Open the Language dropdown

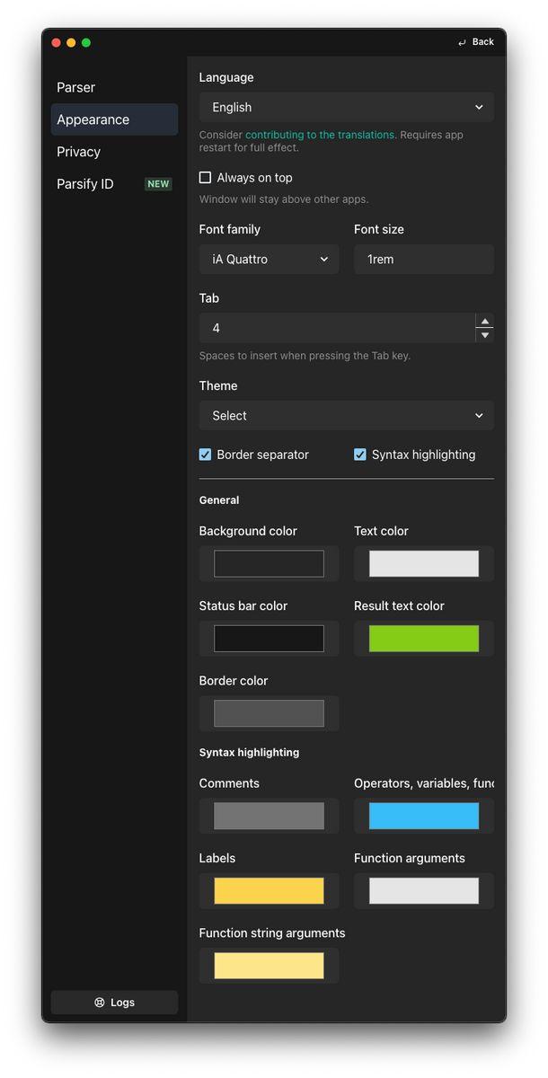346,107
